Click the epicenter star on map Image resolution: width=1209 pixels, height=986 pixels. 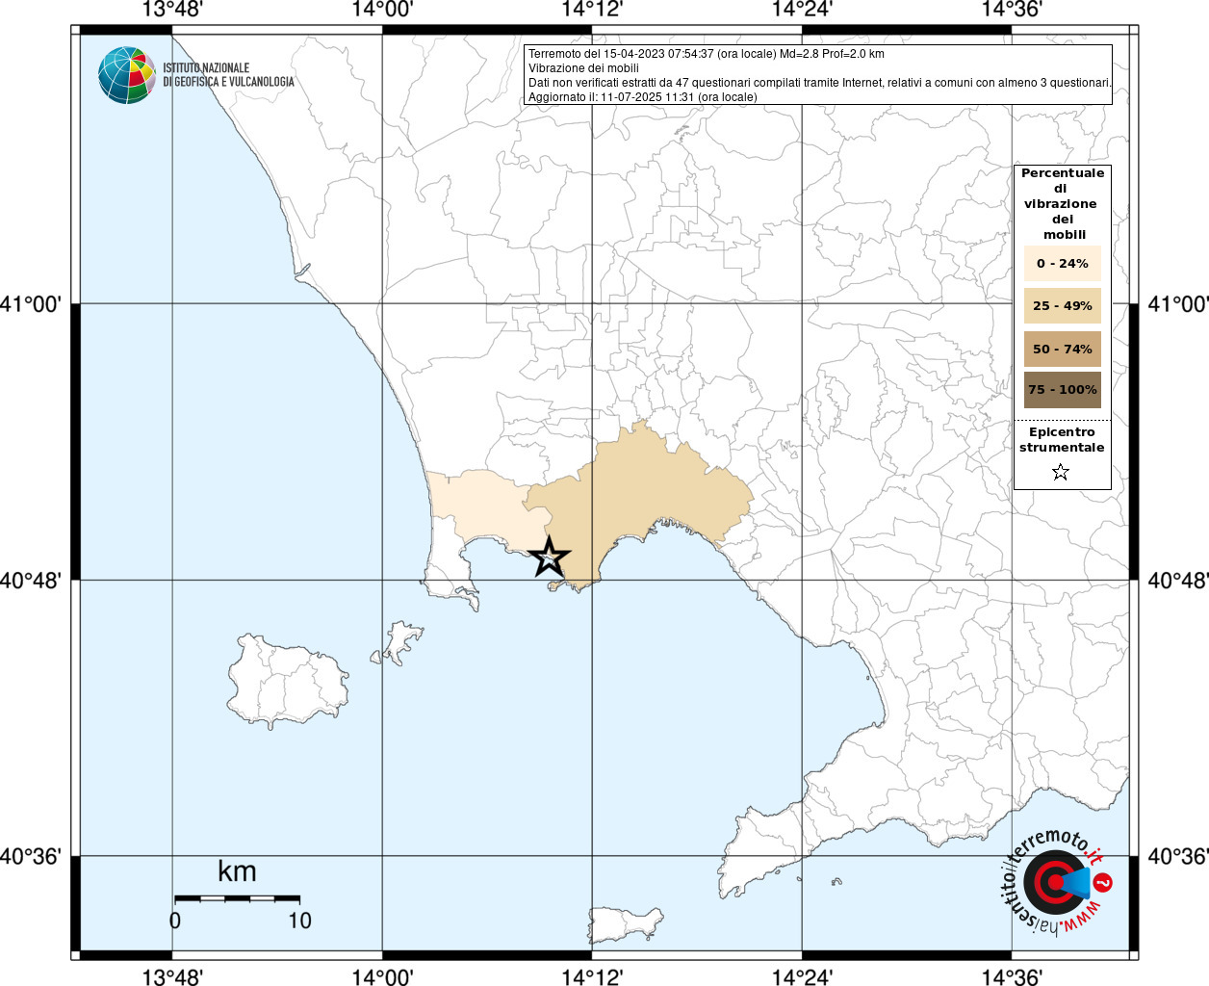pyautogui.click(x=549, y=557)
